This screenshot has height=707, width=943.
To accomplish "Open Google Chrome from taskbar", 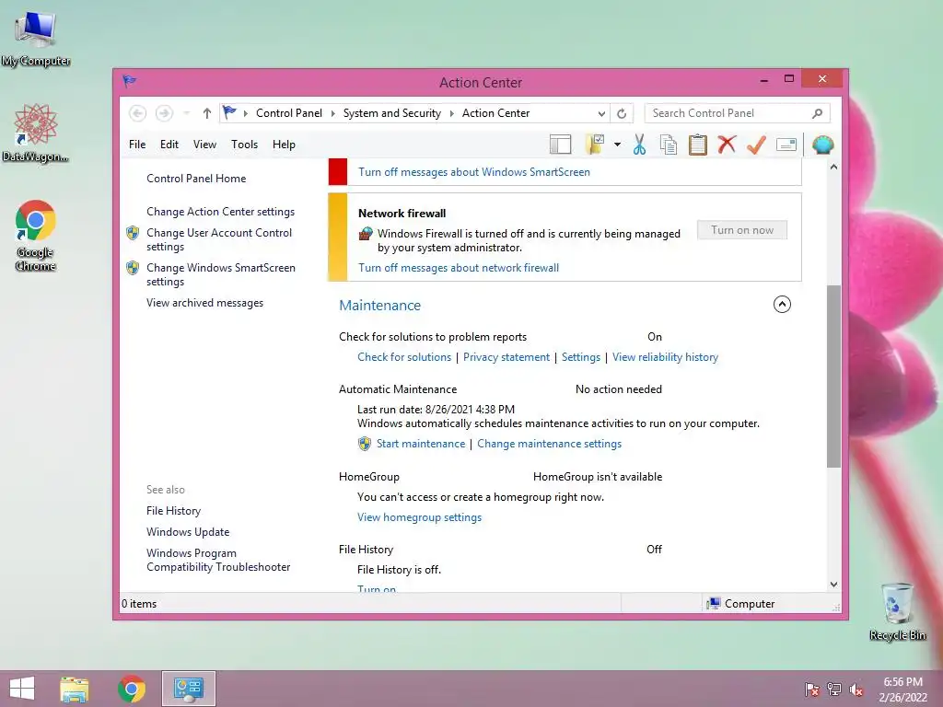I will click(x=131, y=689).
